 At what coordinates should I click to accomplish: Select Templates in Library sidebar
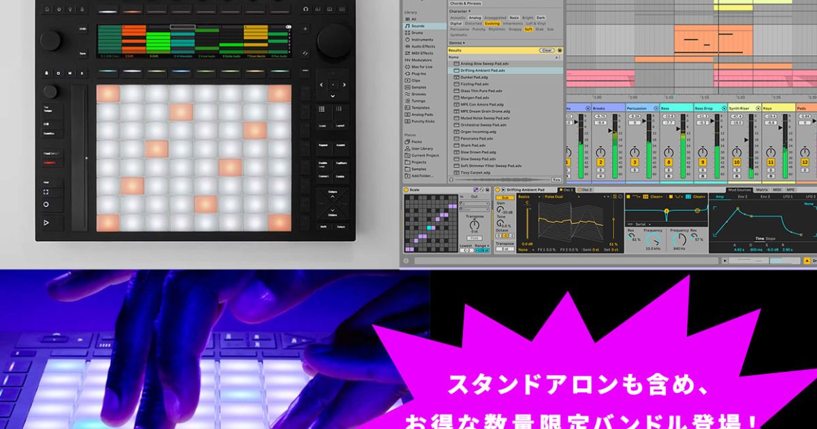tap(420, 108)
